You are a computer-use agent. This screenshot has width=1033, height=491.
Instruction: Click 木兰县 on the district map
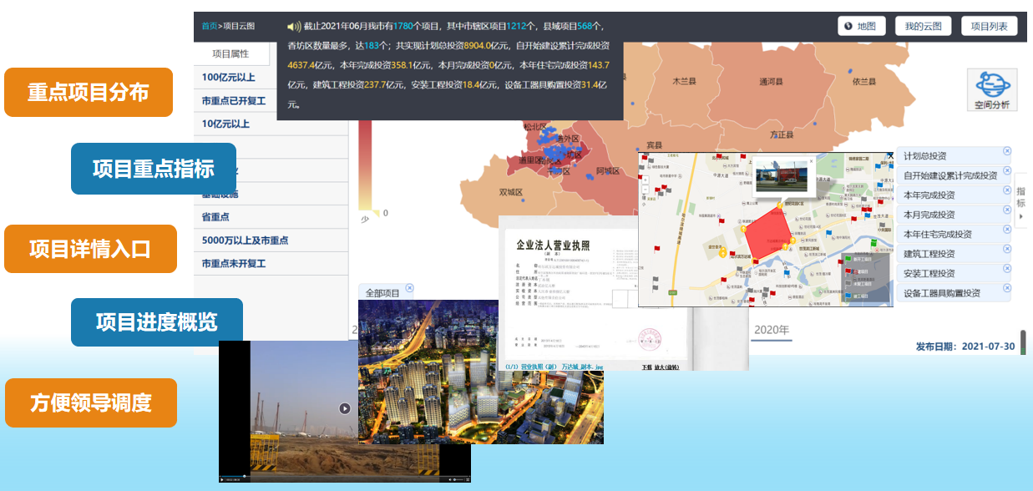tap(686, 82)
